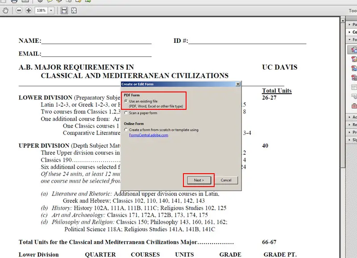Image resolution: width=357 pixels, height=258 pixels.
Task: Enable scrolling page fit-width mode icon
Action: coord(64,10)
